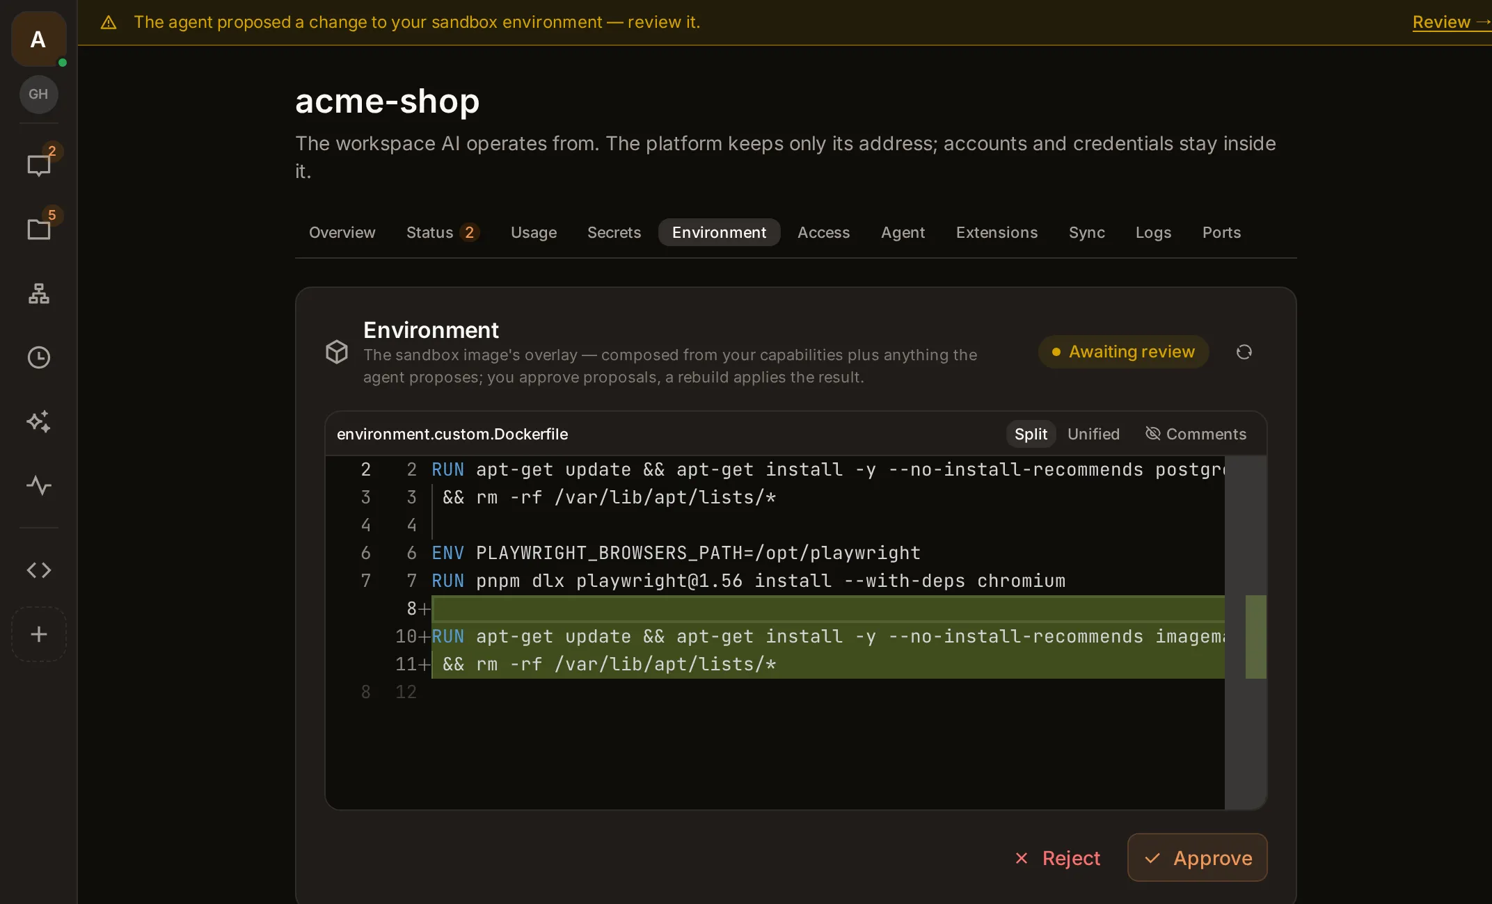Click the Awaiting review status badge
This screenshot has width=1492, height=904.
click(1123, 352)
